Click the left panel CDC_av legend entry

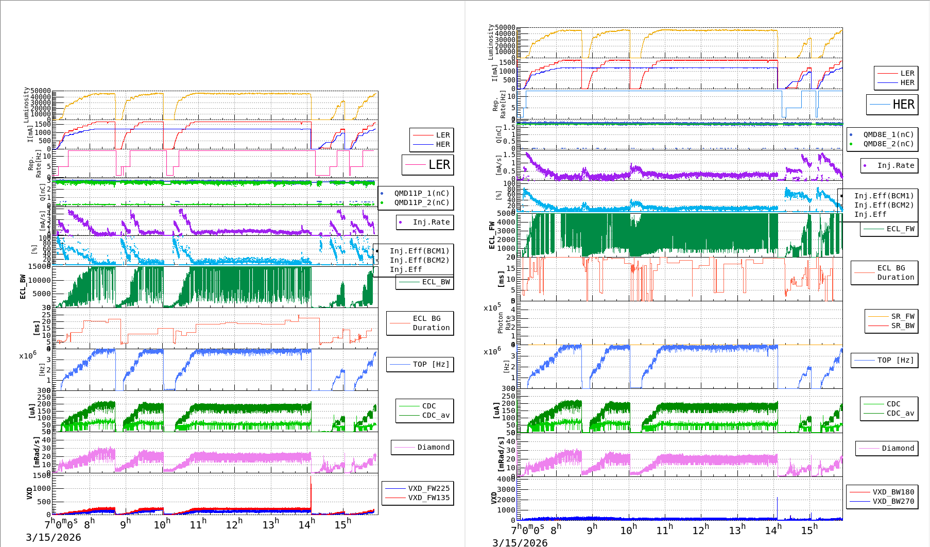tap(424, 415)
